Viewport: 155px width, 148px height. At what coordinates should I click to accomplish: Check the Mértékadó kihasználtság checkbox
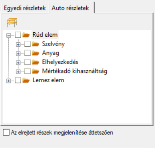[x=27, y=71]
